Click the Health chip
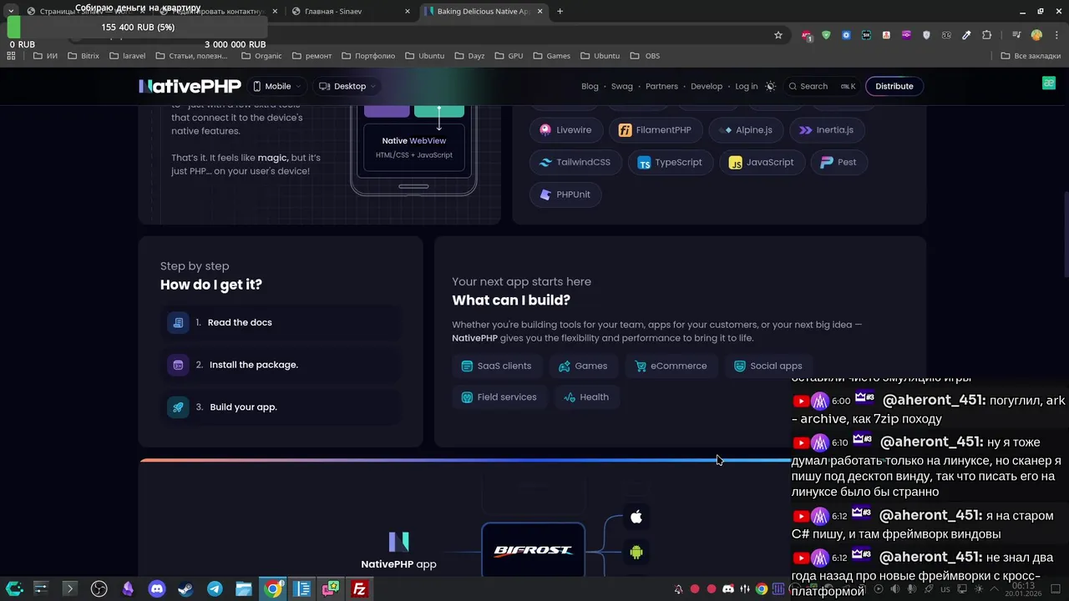The image size is (1069, 601). coord(586,397)
